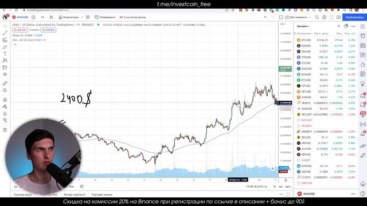The width and height of the screenshot is (367, 206).
Task: Open the Fibonacci retracement tools
Action: pos(5,40)
